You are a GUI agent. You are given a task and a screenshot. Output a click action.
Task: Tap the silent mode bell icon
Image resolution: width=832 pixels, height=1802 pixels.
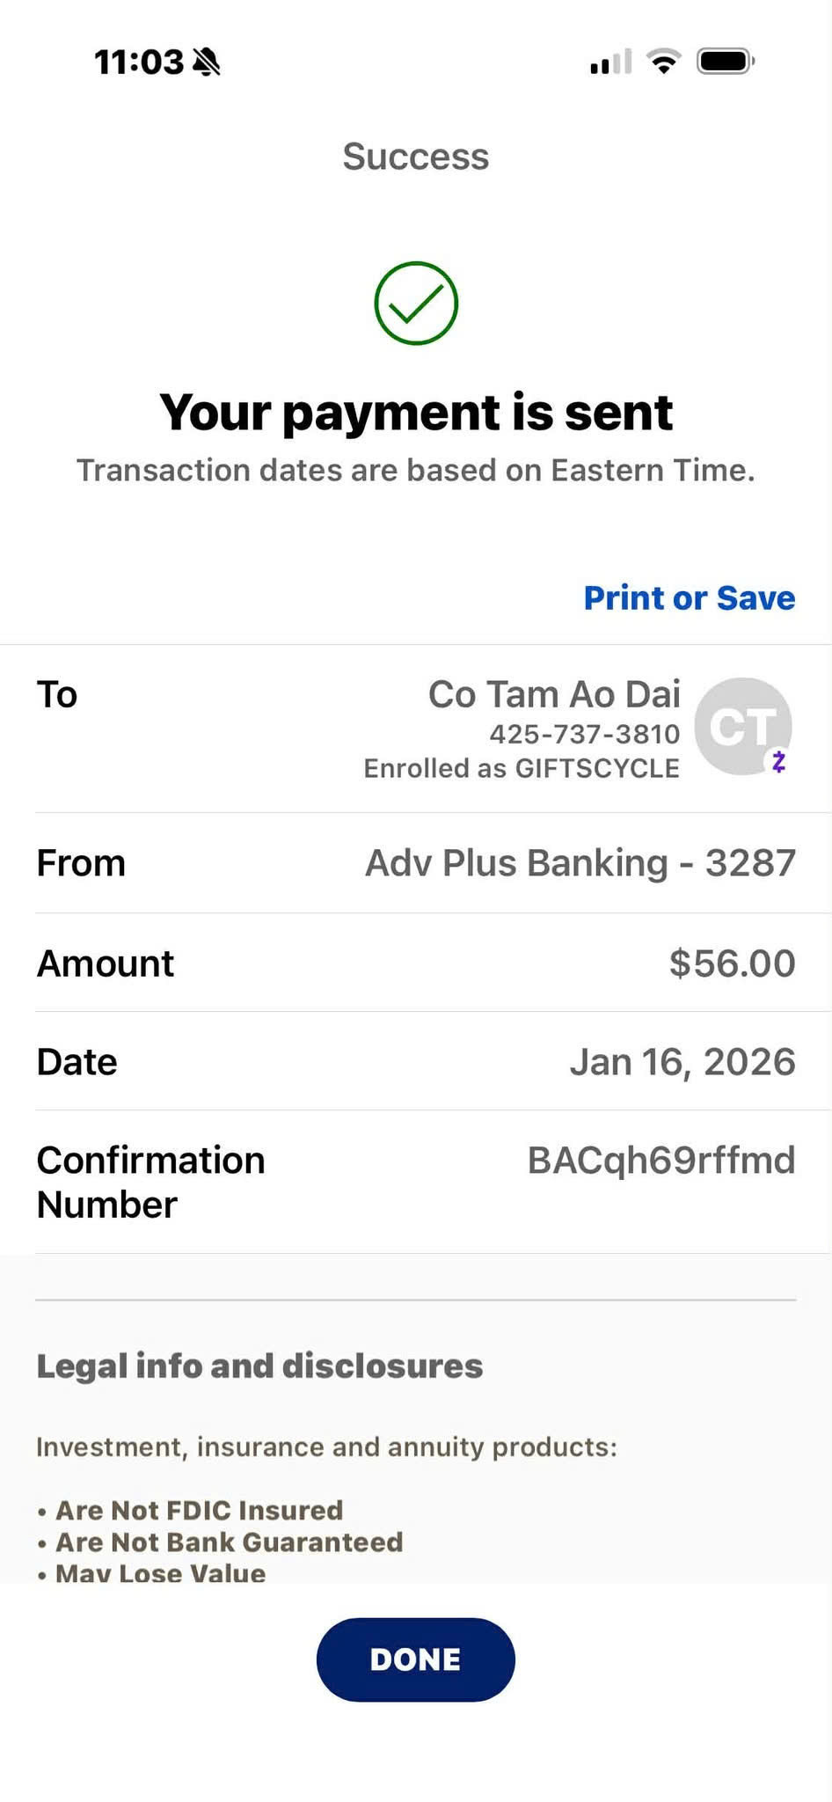206,62
